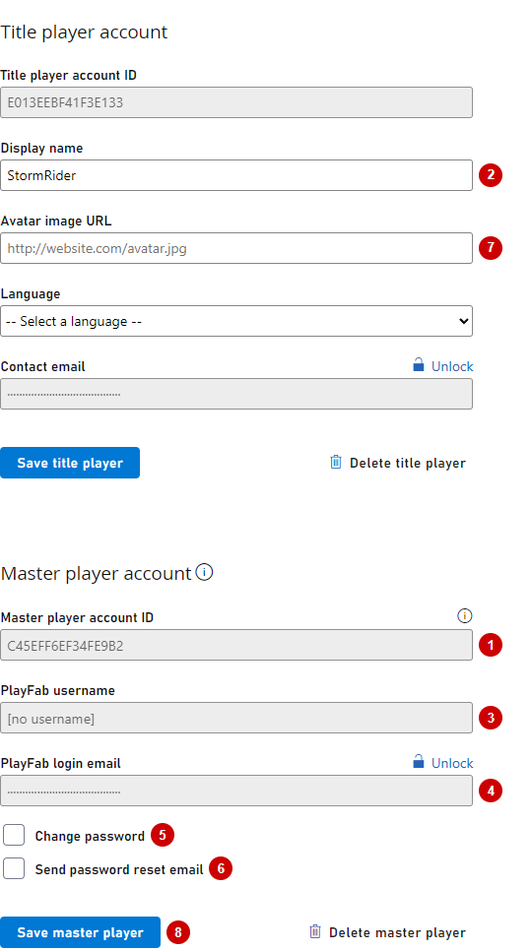Tick the Send password reset email checkbox
The image size is (531, 951).
(x=14, y=868)
